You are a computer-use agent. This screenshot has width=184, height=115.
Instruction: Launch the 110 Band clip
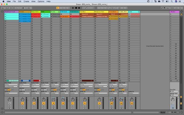[71, 17]
